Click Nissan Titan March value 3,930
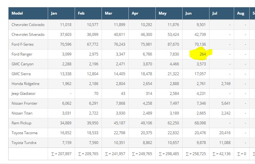 point(121,113)
